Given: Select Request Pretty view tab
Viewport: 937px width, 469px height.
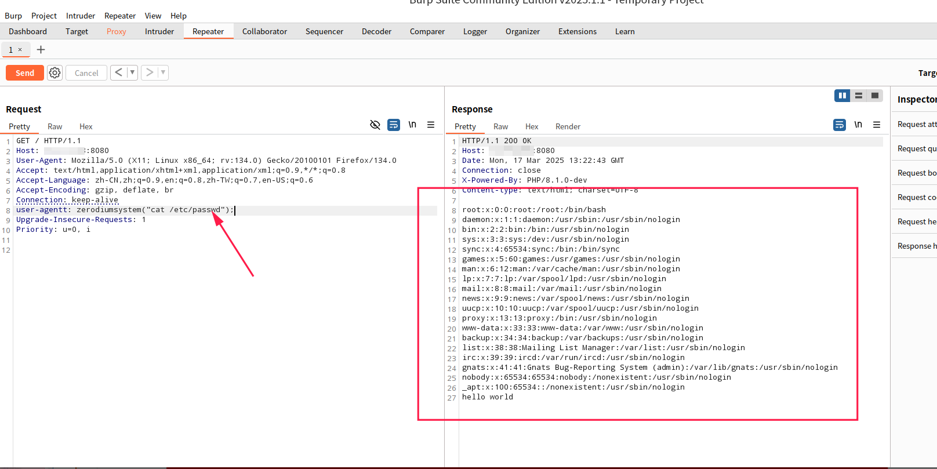Looking at the screenshot, I should (19, 126).
